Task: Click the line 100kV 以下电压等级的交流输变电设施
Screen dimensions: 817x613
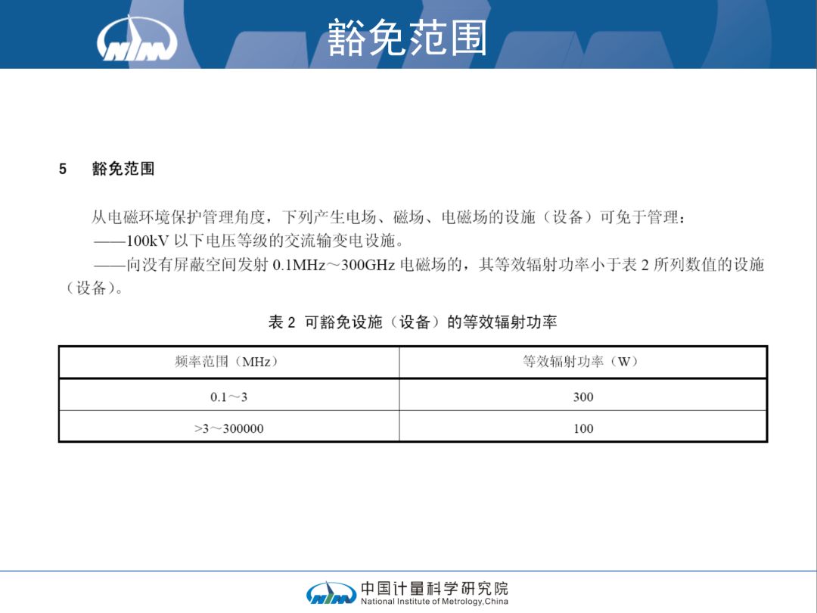Action: [x=249, y=241]
